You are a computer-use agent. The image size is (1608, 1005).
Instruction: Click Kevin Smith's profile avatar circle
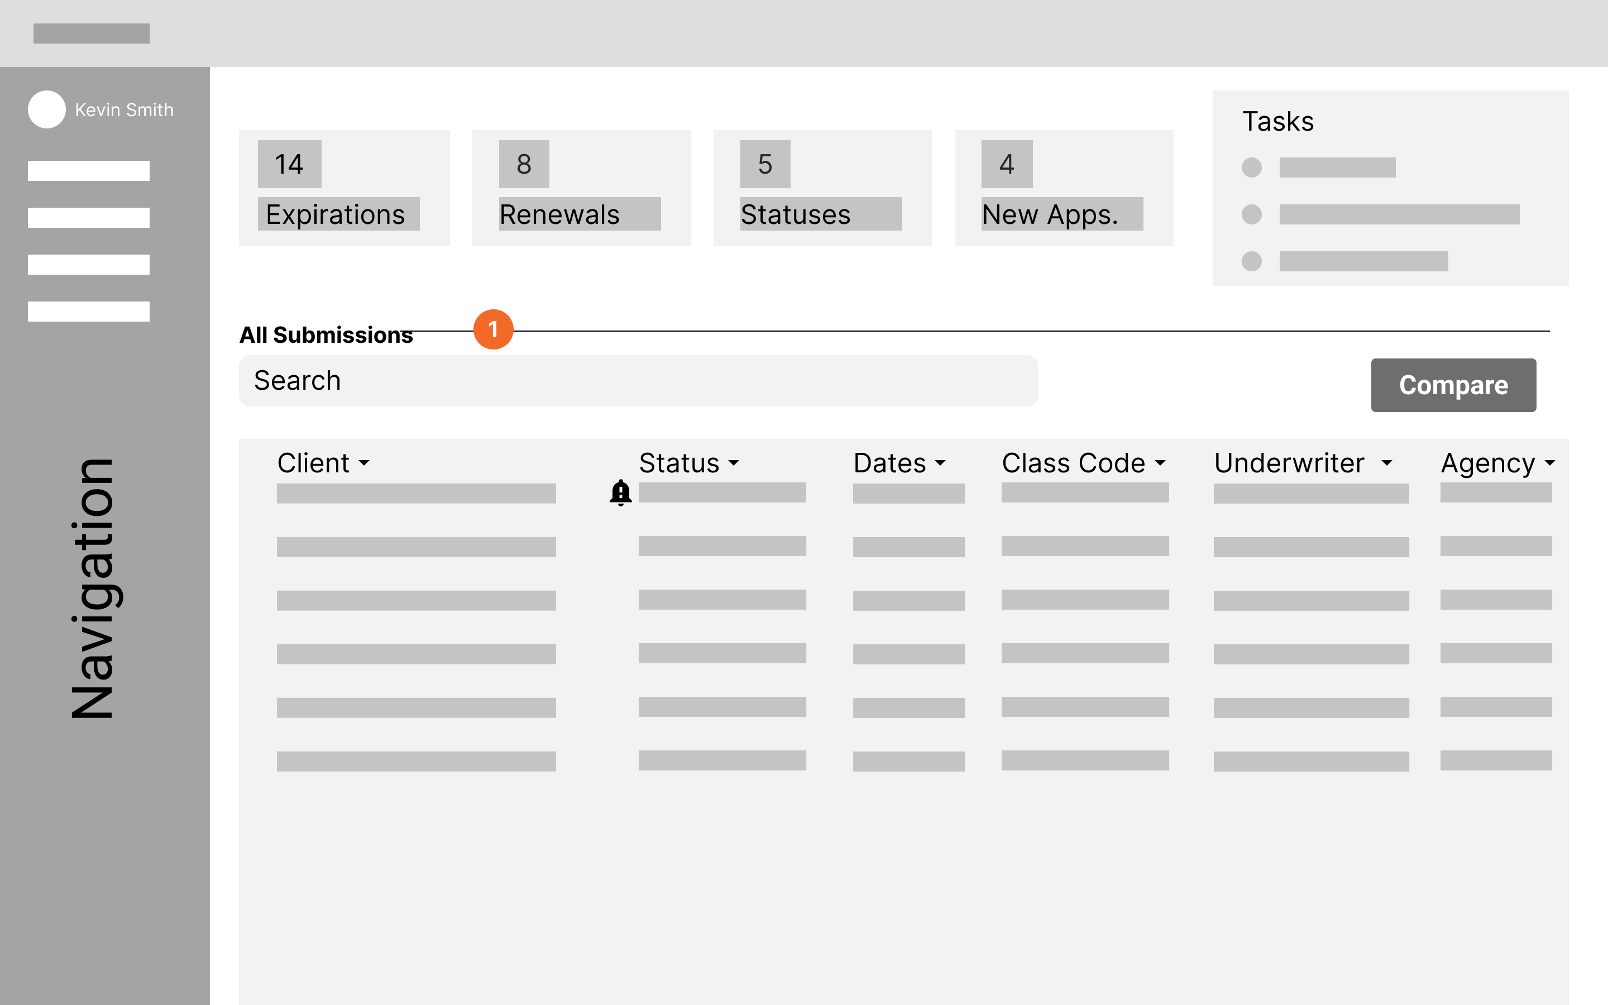(x=46, y=109)
